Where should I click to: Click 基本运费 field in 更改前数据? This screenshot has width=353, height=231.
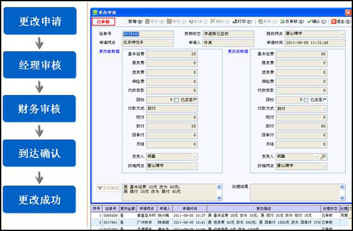172,54
